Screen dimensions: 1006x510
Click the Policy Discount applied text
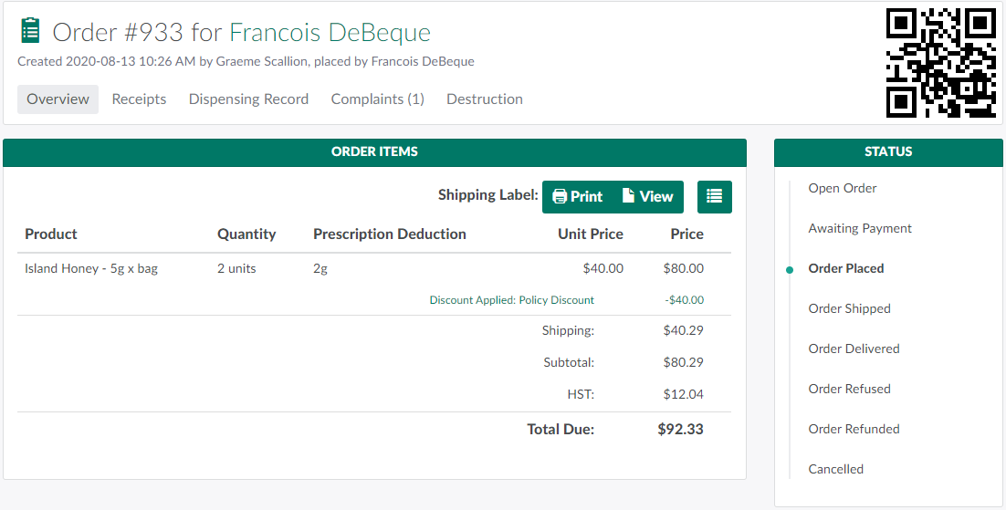511,300
